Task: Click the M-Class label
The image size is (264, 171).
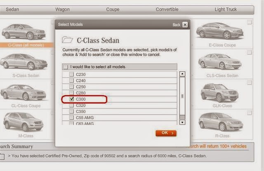Action: pos(26,136)
